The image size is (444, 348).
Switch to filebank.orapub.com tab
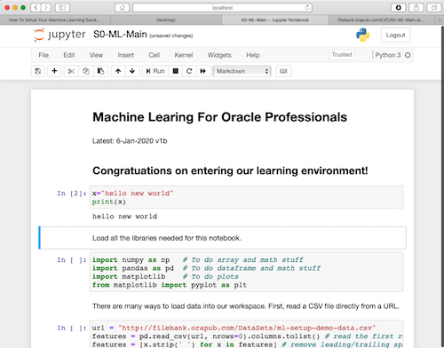point(382,20)
